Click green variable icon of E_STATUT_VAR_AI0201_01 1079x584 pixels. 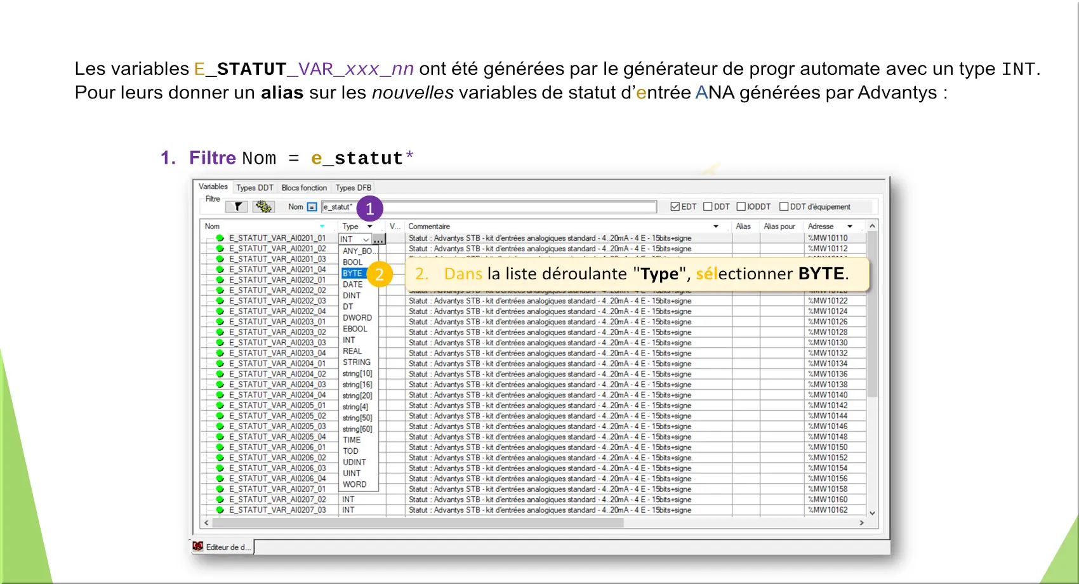click(220, 238)
